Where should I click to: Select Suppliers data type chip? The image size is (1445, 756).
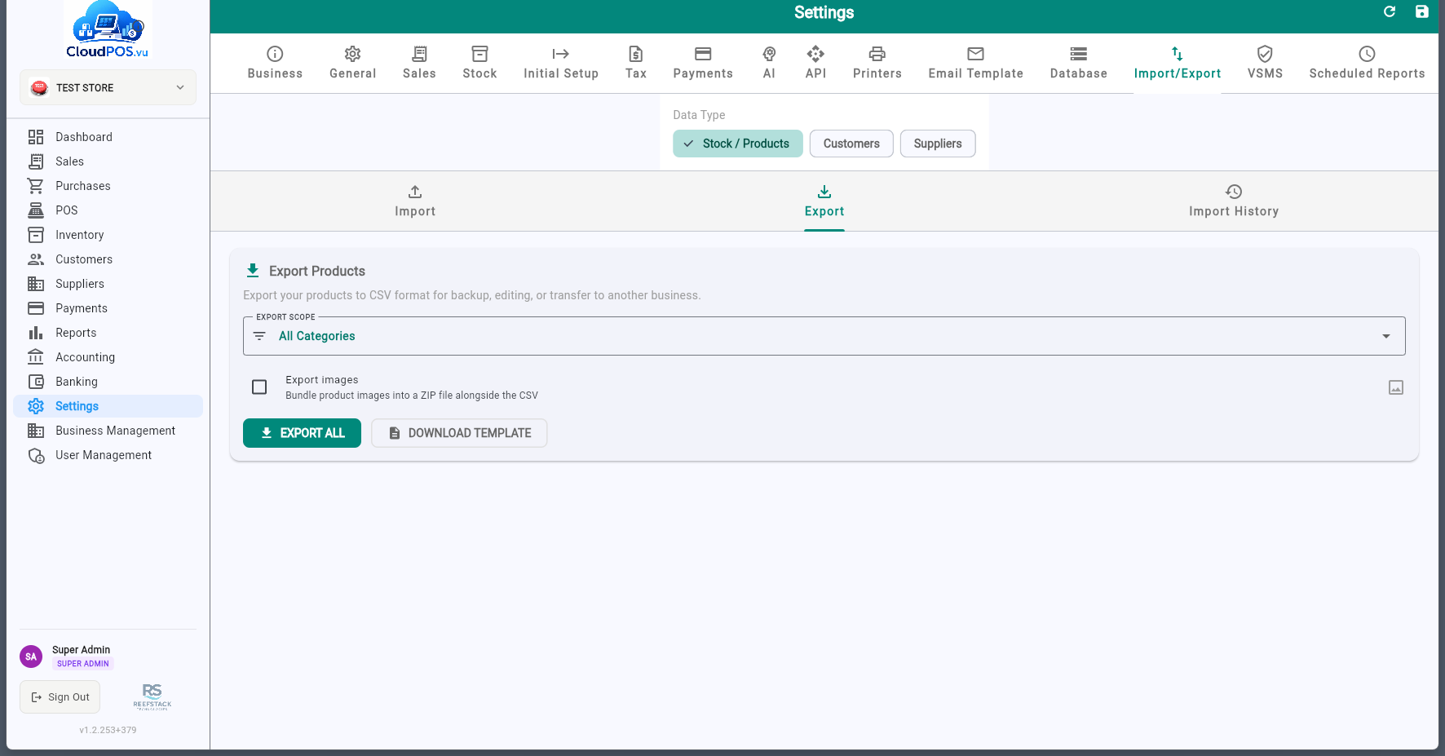(938, 144)
